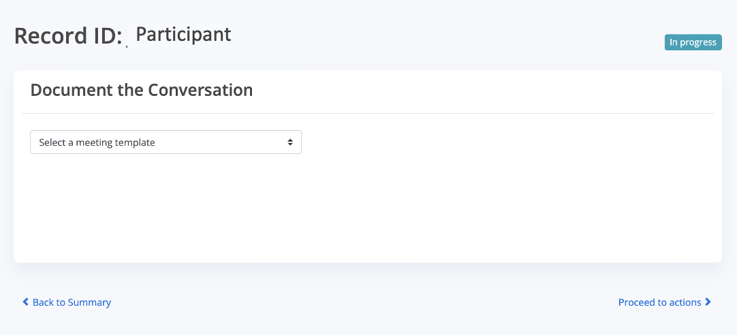Select the 'Participant' text next to Record ID
The image size is (737, 335).
(x=183, y=34)
